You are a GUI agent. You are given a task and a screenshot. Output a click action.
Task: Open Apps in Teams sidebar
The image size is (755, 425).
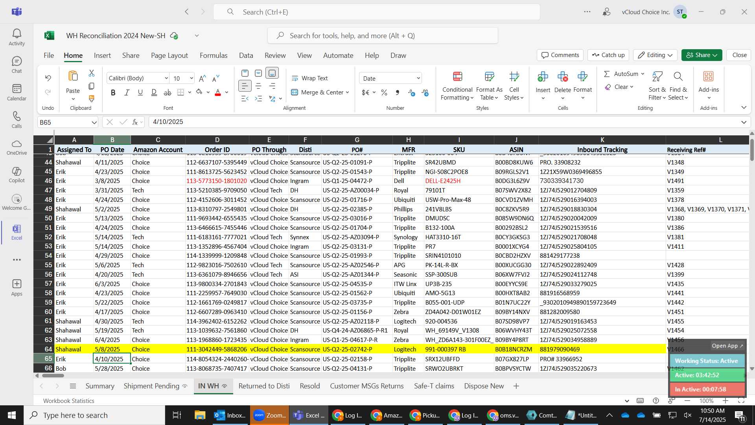coord(17,288)
